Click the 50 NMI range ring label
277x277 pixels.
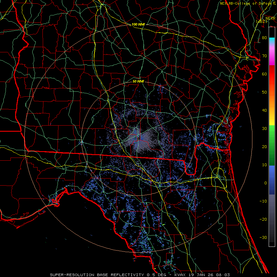[138, 81]
